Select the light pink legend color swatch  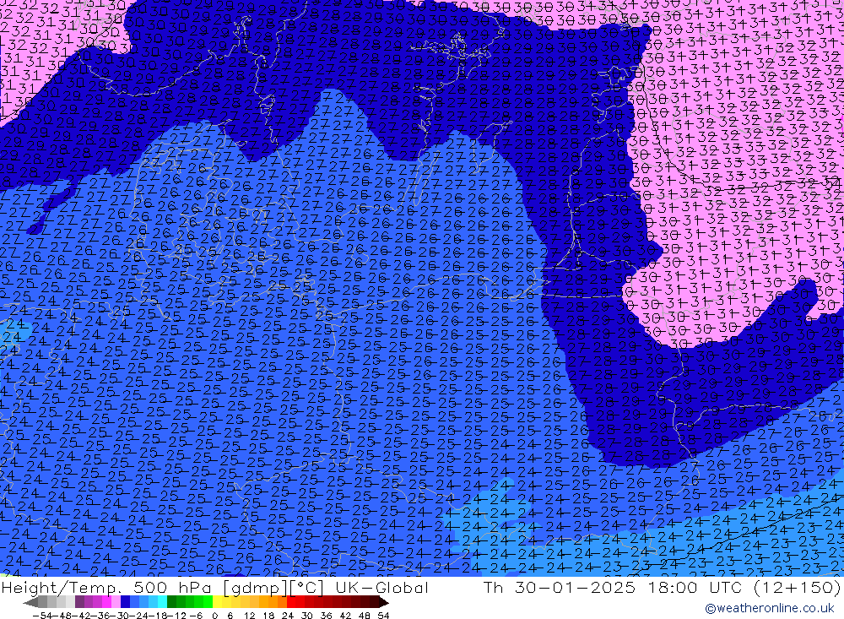116,603
